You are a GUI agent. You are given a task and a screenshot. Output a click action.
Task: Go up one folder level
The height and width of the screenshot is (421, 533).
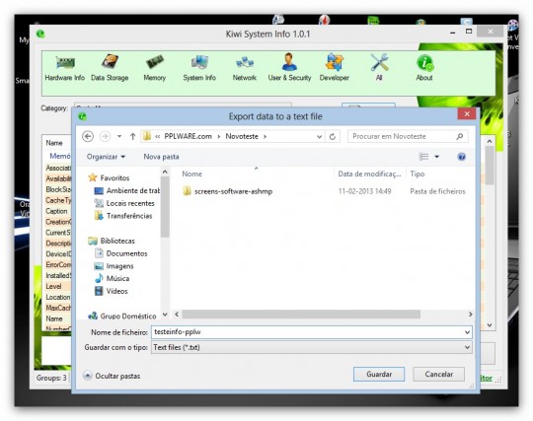(x=132, y=136)
